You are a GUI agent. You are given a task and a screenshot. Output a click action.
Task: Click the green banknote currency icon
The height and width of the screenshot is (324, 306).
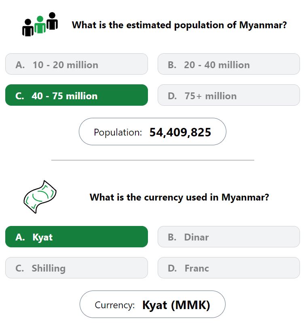pos(40,197)
